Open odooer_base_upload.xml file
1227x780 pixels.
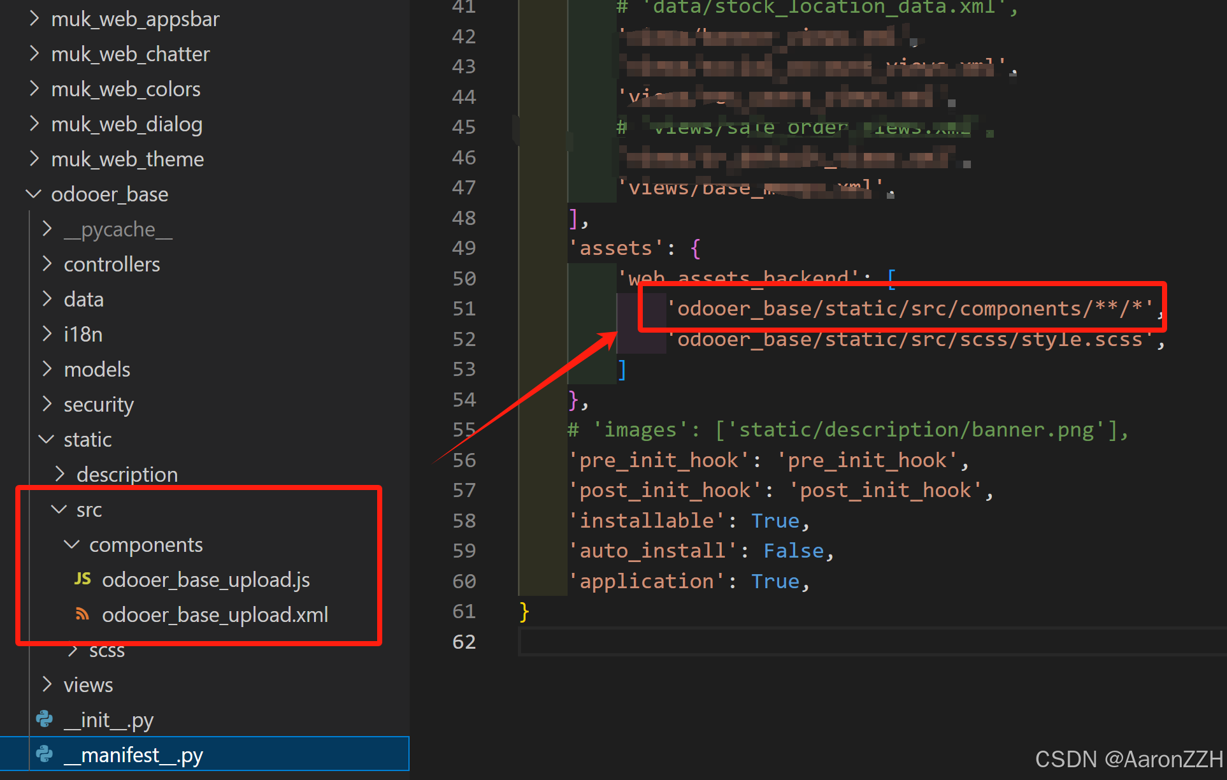[x=215, y=614]
